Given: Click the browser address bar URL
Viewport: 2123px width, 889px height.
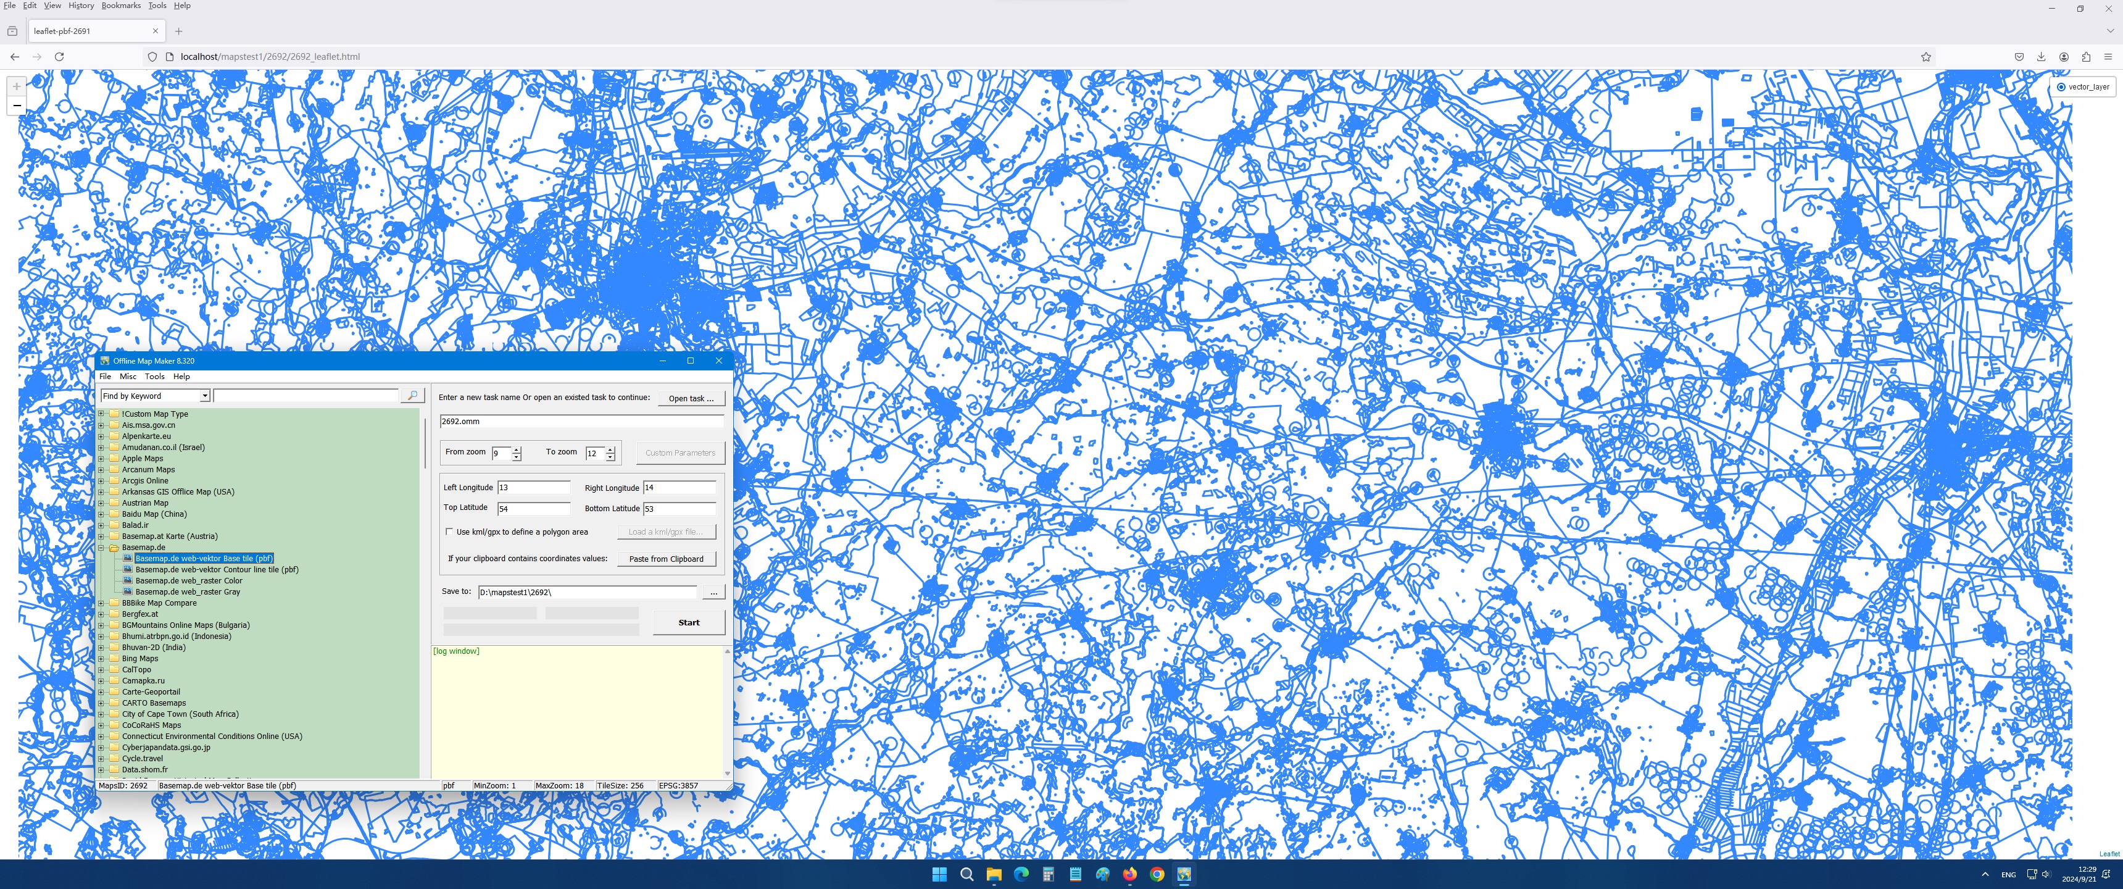Looking at the screenshot, I should (x=270, y=57).
